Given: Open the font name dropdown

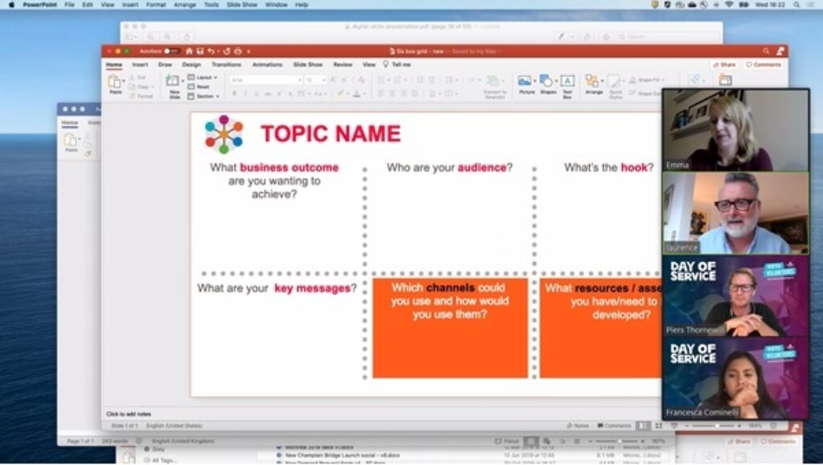Looking at the screenshot, I should [299, 80].
